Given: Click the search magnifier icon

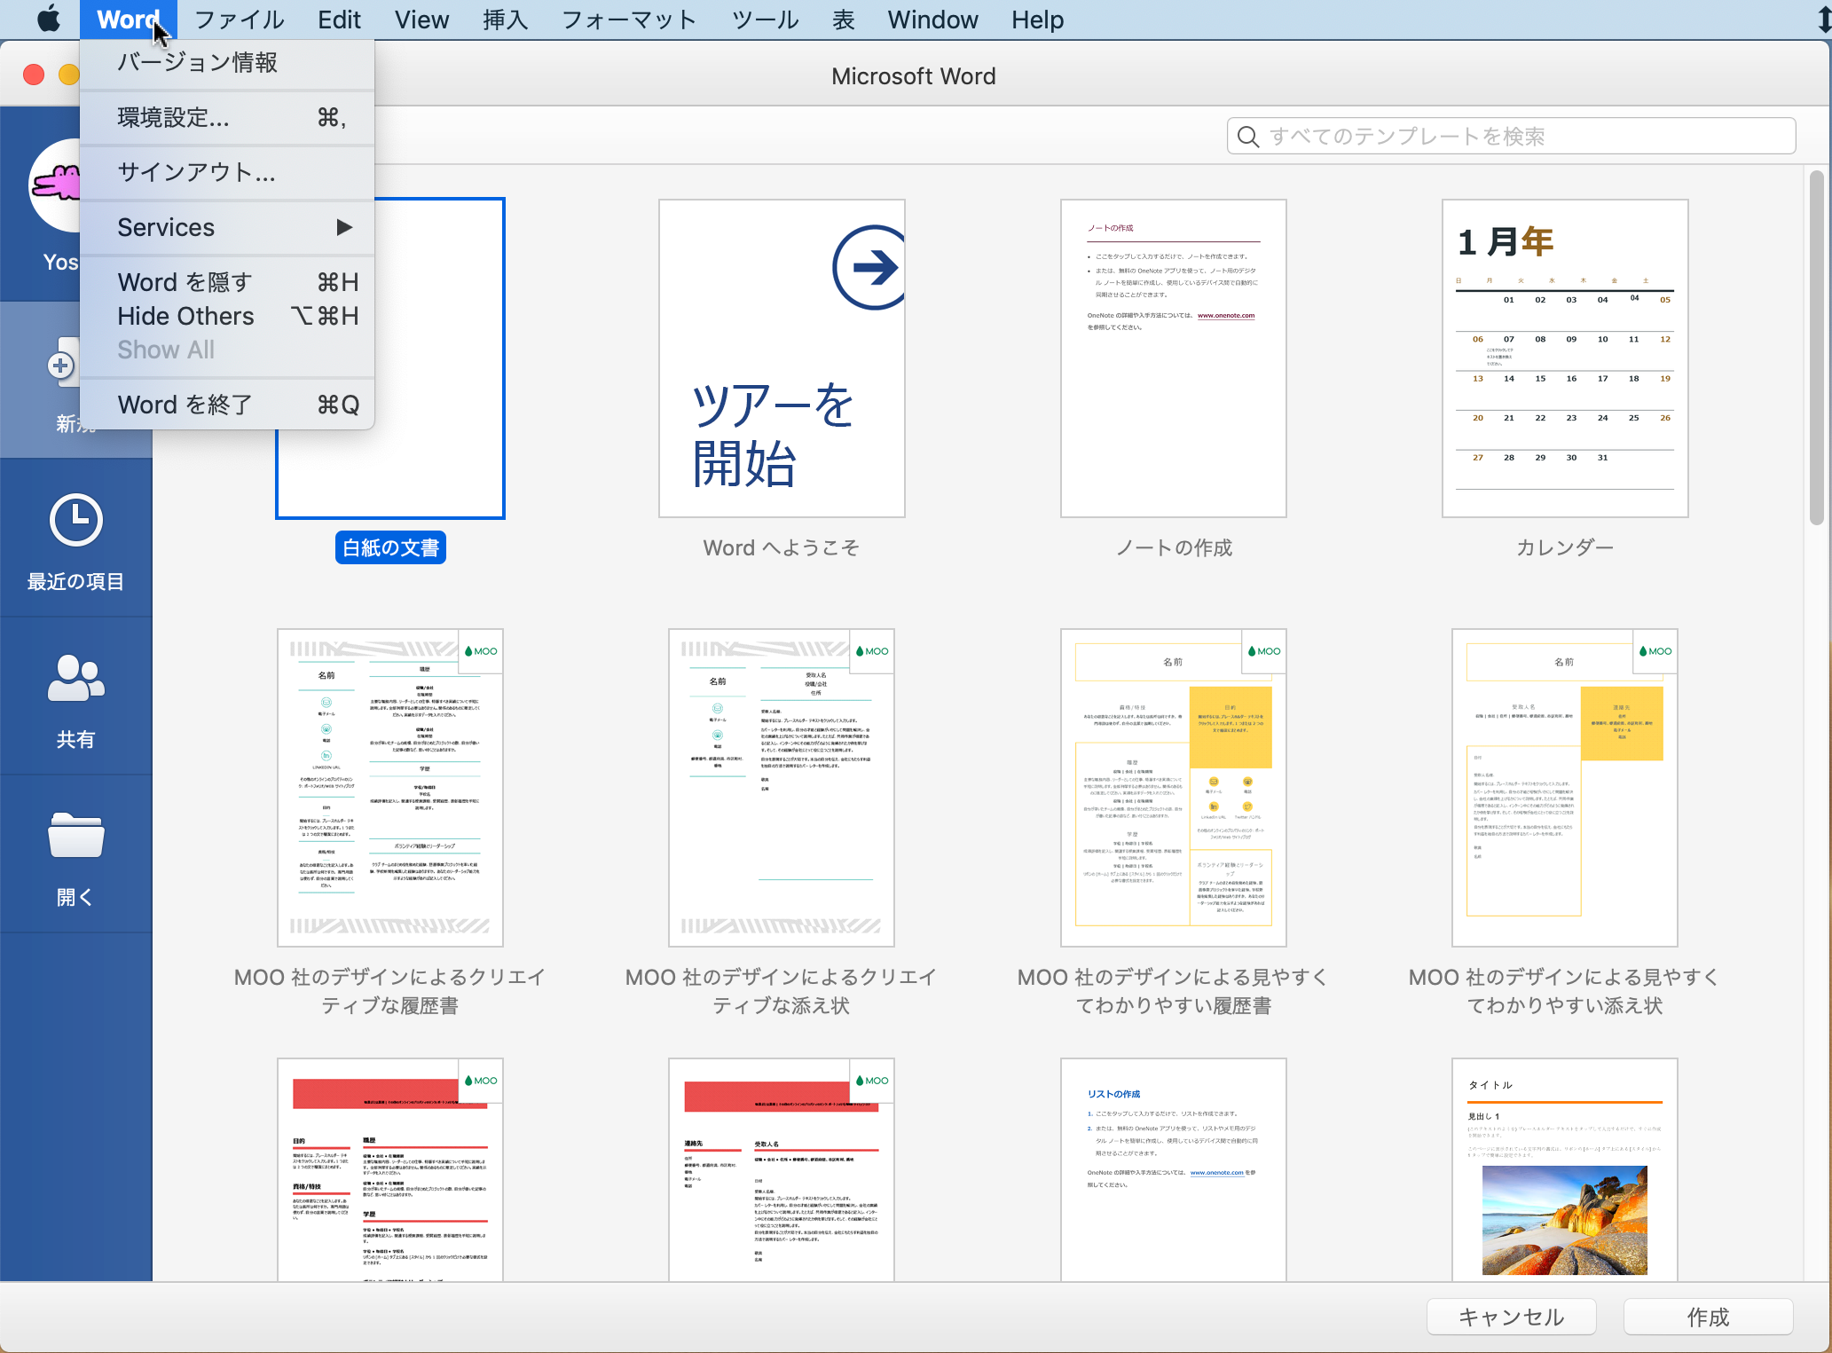Looking at the screenshot, I should pos(1248,136).
